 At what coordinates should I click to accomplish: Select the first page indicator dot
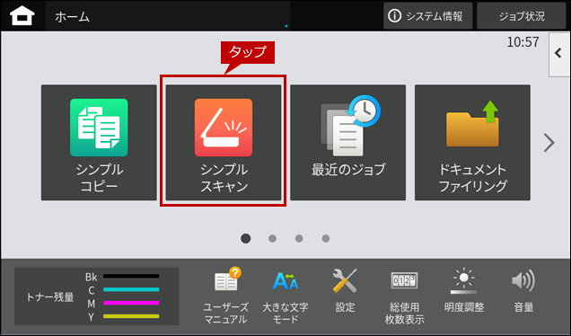246,238
